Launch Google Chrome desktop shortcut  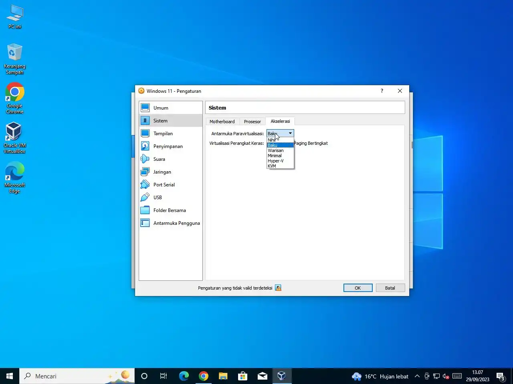[x=15, y=98]
